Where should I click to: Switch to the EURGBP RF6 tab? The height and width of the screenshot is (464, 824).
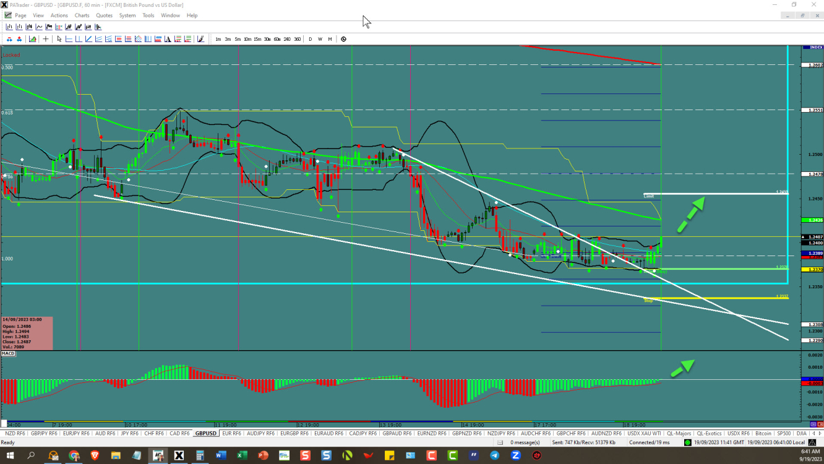(x=294, y=433)
